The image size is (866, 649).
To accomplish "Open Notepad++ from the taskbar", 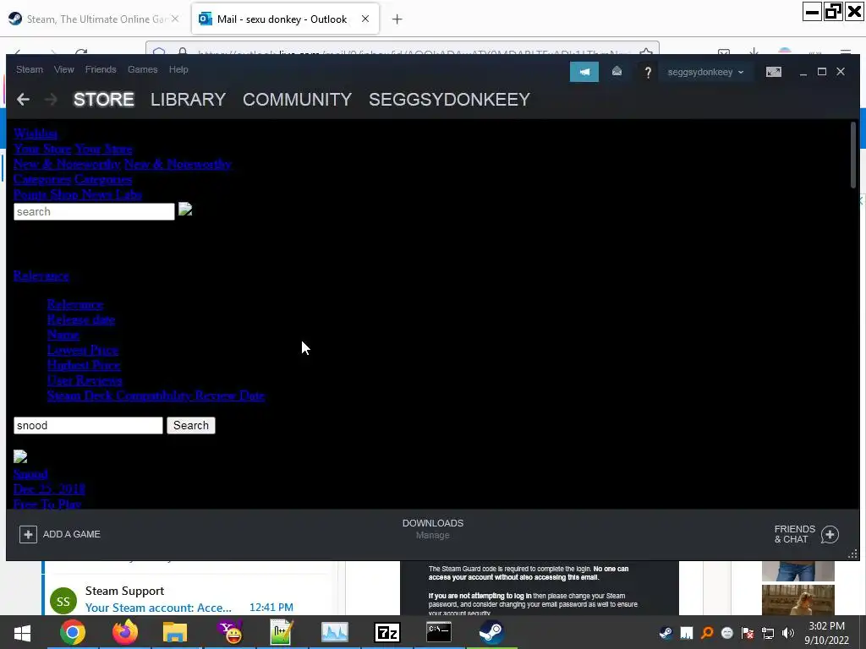I will click(x=282, y=632).
